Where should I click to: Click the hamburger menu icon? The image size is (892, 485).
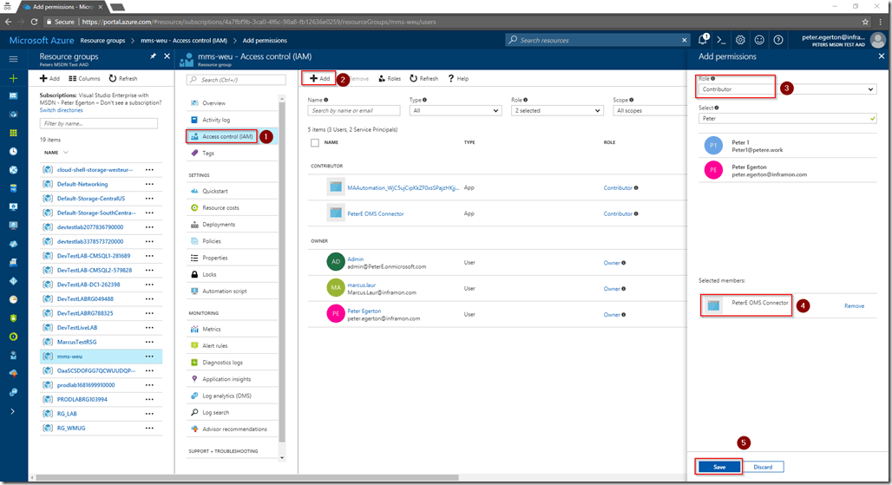pyautogui.click(x=13, y=58)
